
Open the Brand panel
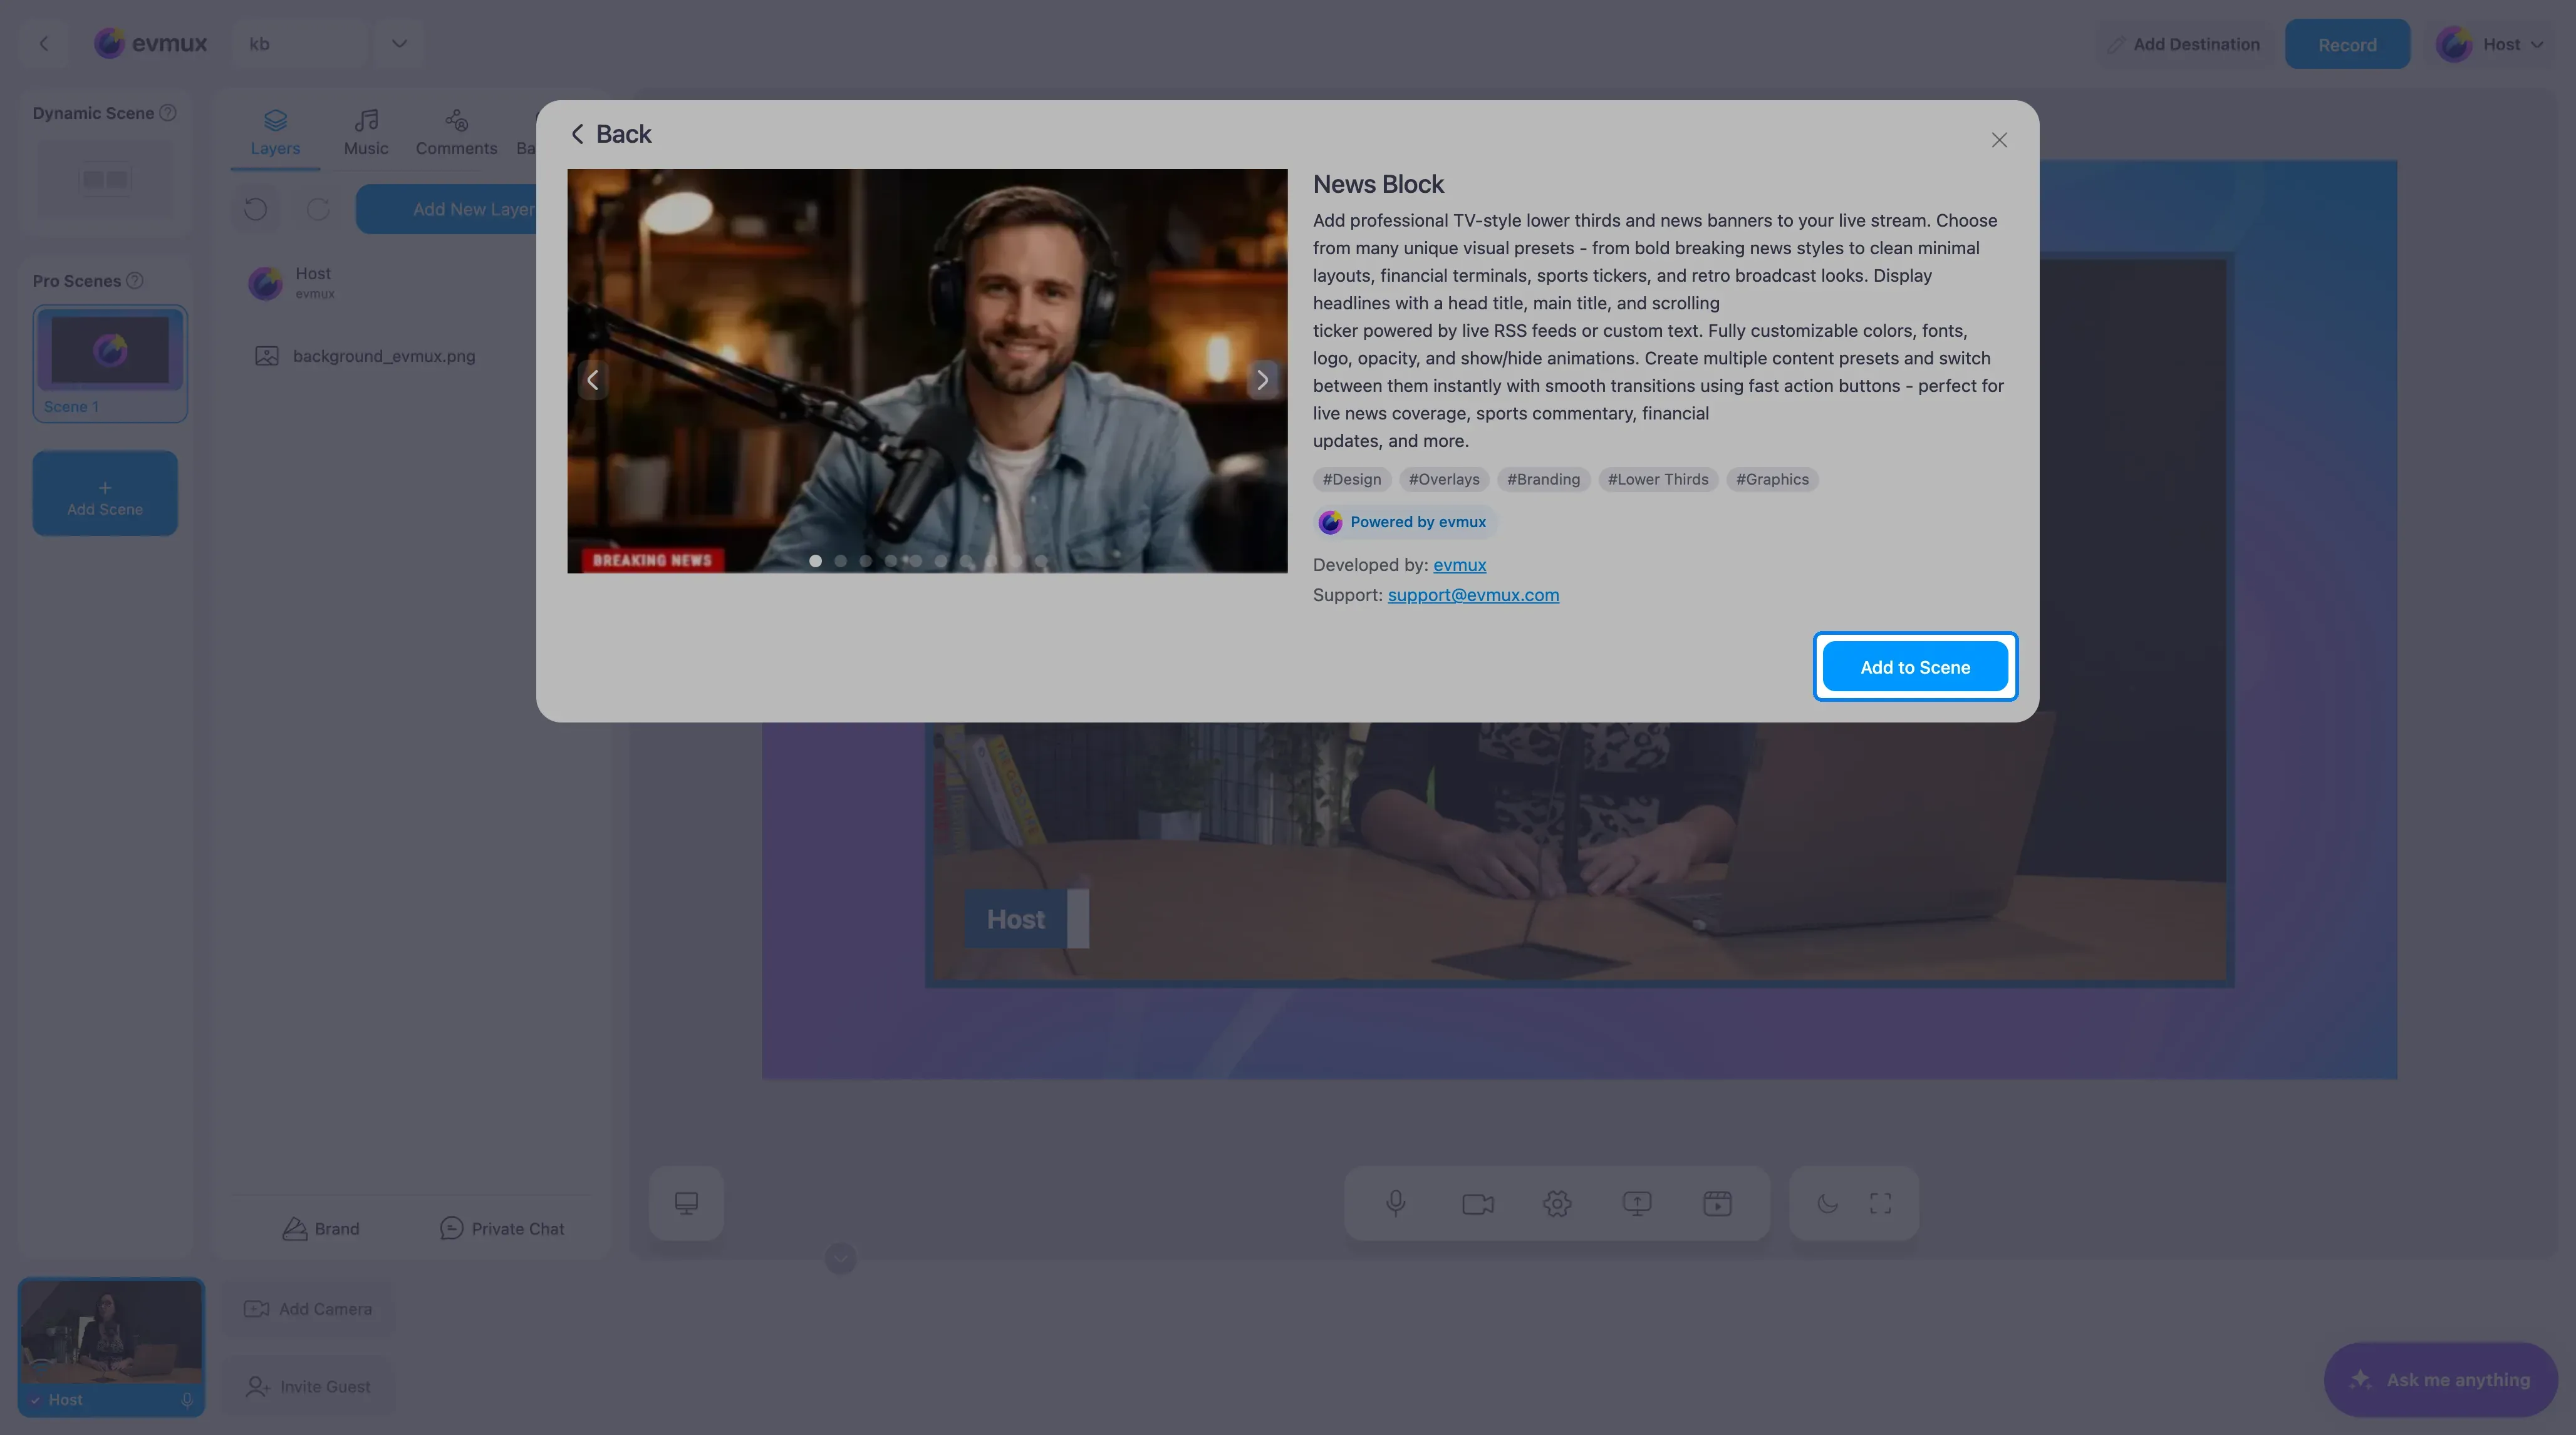coord(320,1228)
